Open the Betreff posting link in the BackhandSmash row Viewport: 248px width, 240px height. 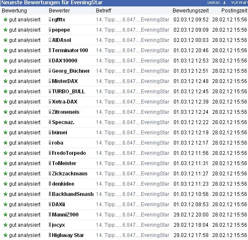pyautogui.click(x=132, y=194)
